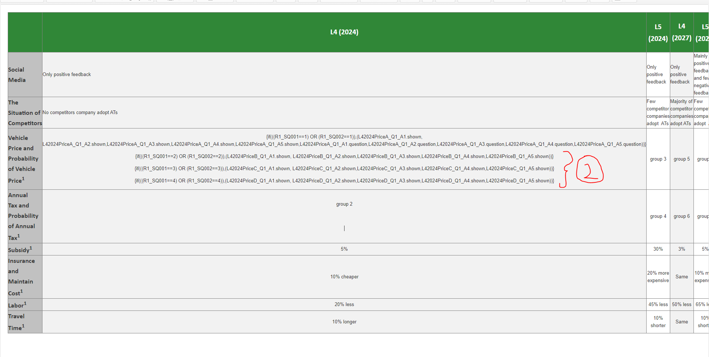Click the 'group 2' annual tax cell
This screenshot has height=357, width=709.
click(x=344, y=204)
